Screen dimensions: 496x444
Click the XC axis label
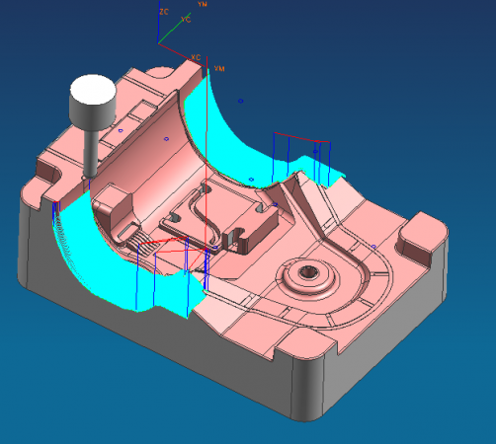196,57
